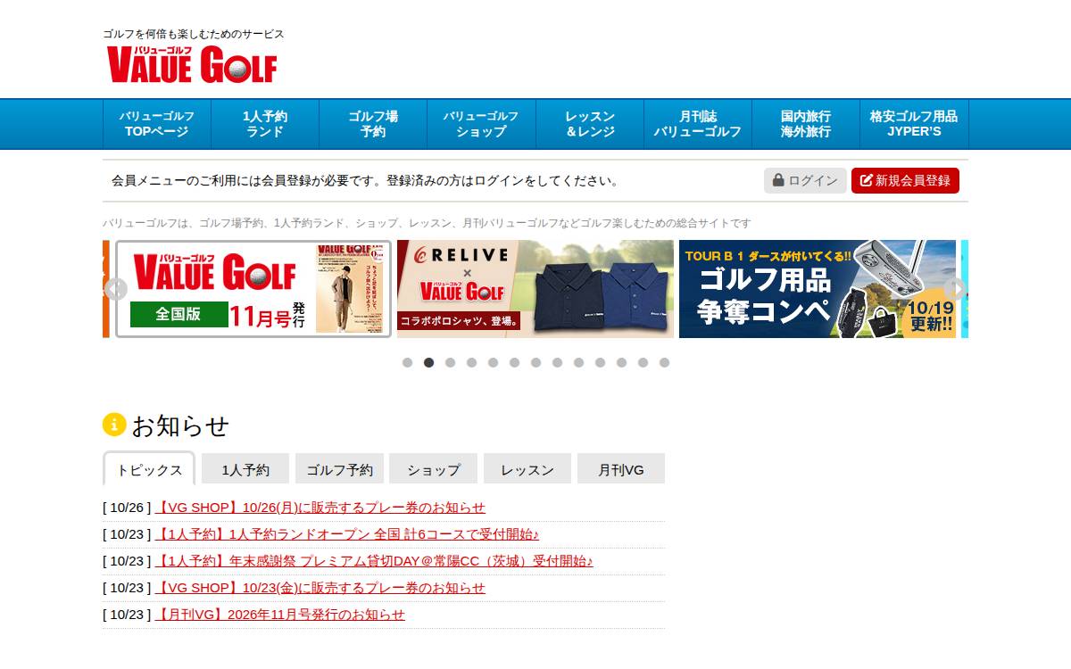Select fifth carousel pagination dot

point(493,362)
